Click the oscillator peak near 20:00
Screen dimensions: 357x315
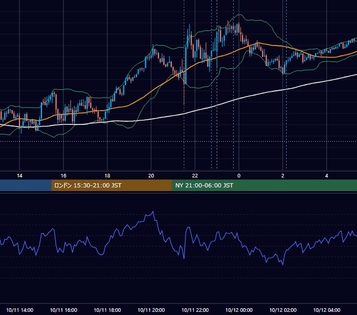(153, 212)
